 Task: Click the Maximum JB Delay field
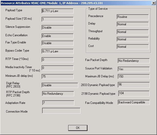[x=133, y=77]
